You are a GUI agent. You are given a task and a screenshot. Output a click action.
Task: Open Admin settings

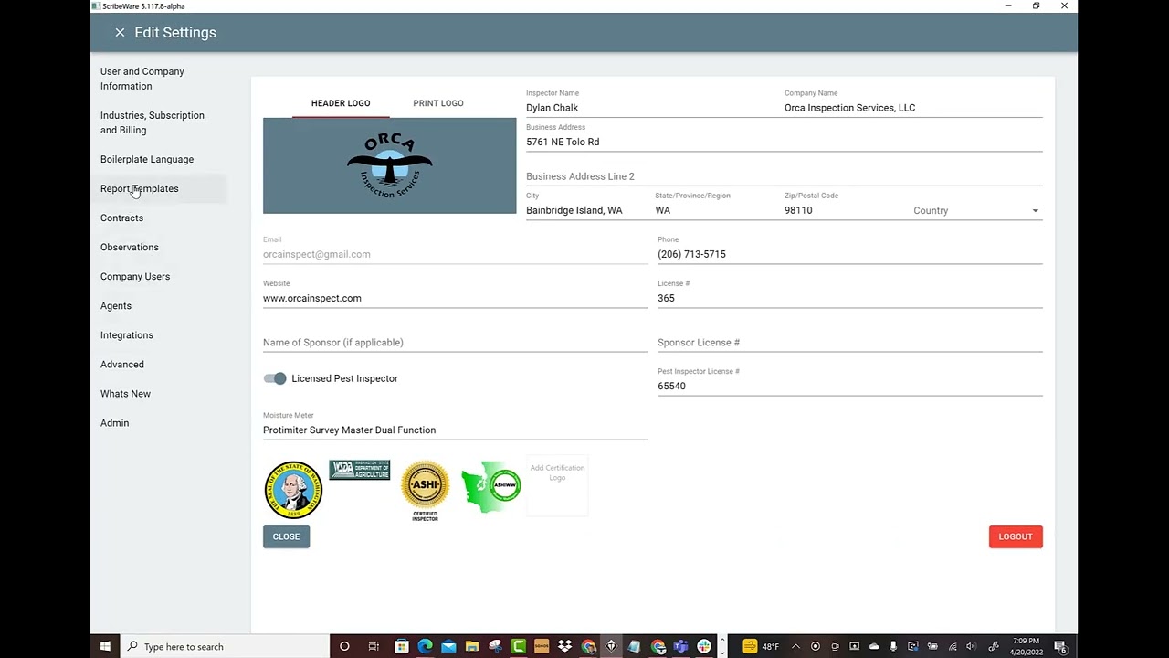[x=115, y=422]
